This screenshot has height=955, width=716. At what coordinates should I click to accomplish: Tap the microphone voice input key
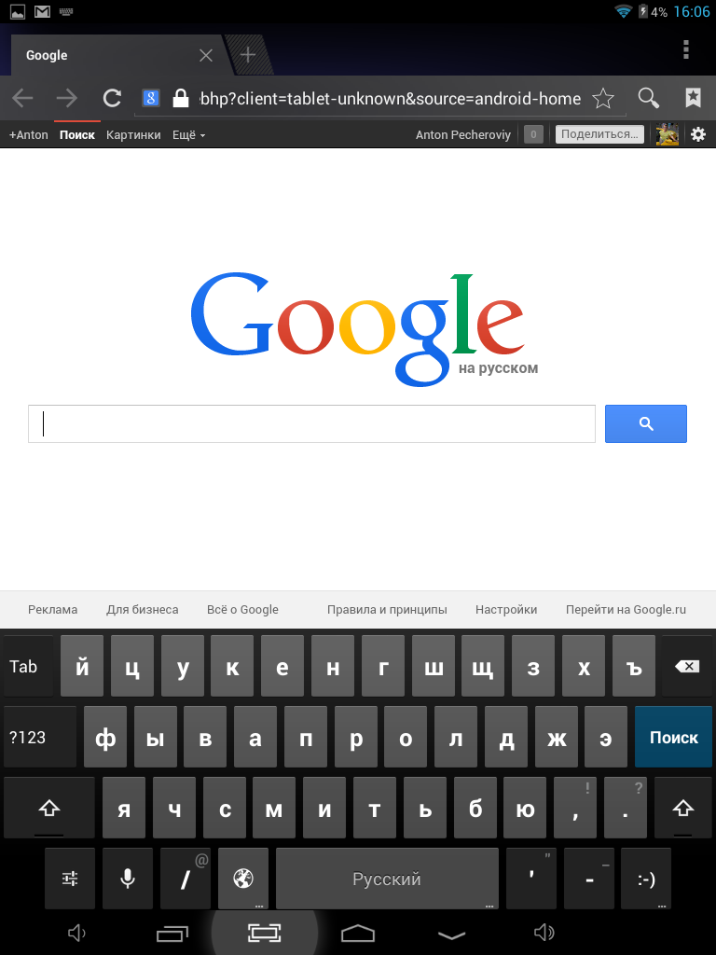coord(127,879)
